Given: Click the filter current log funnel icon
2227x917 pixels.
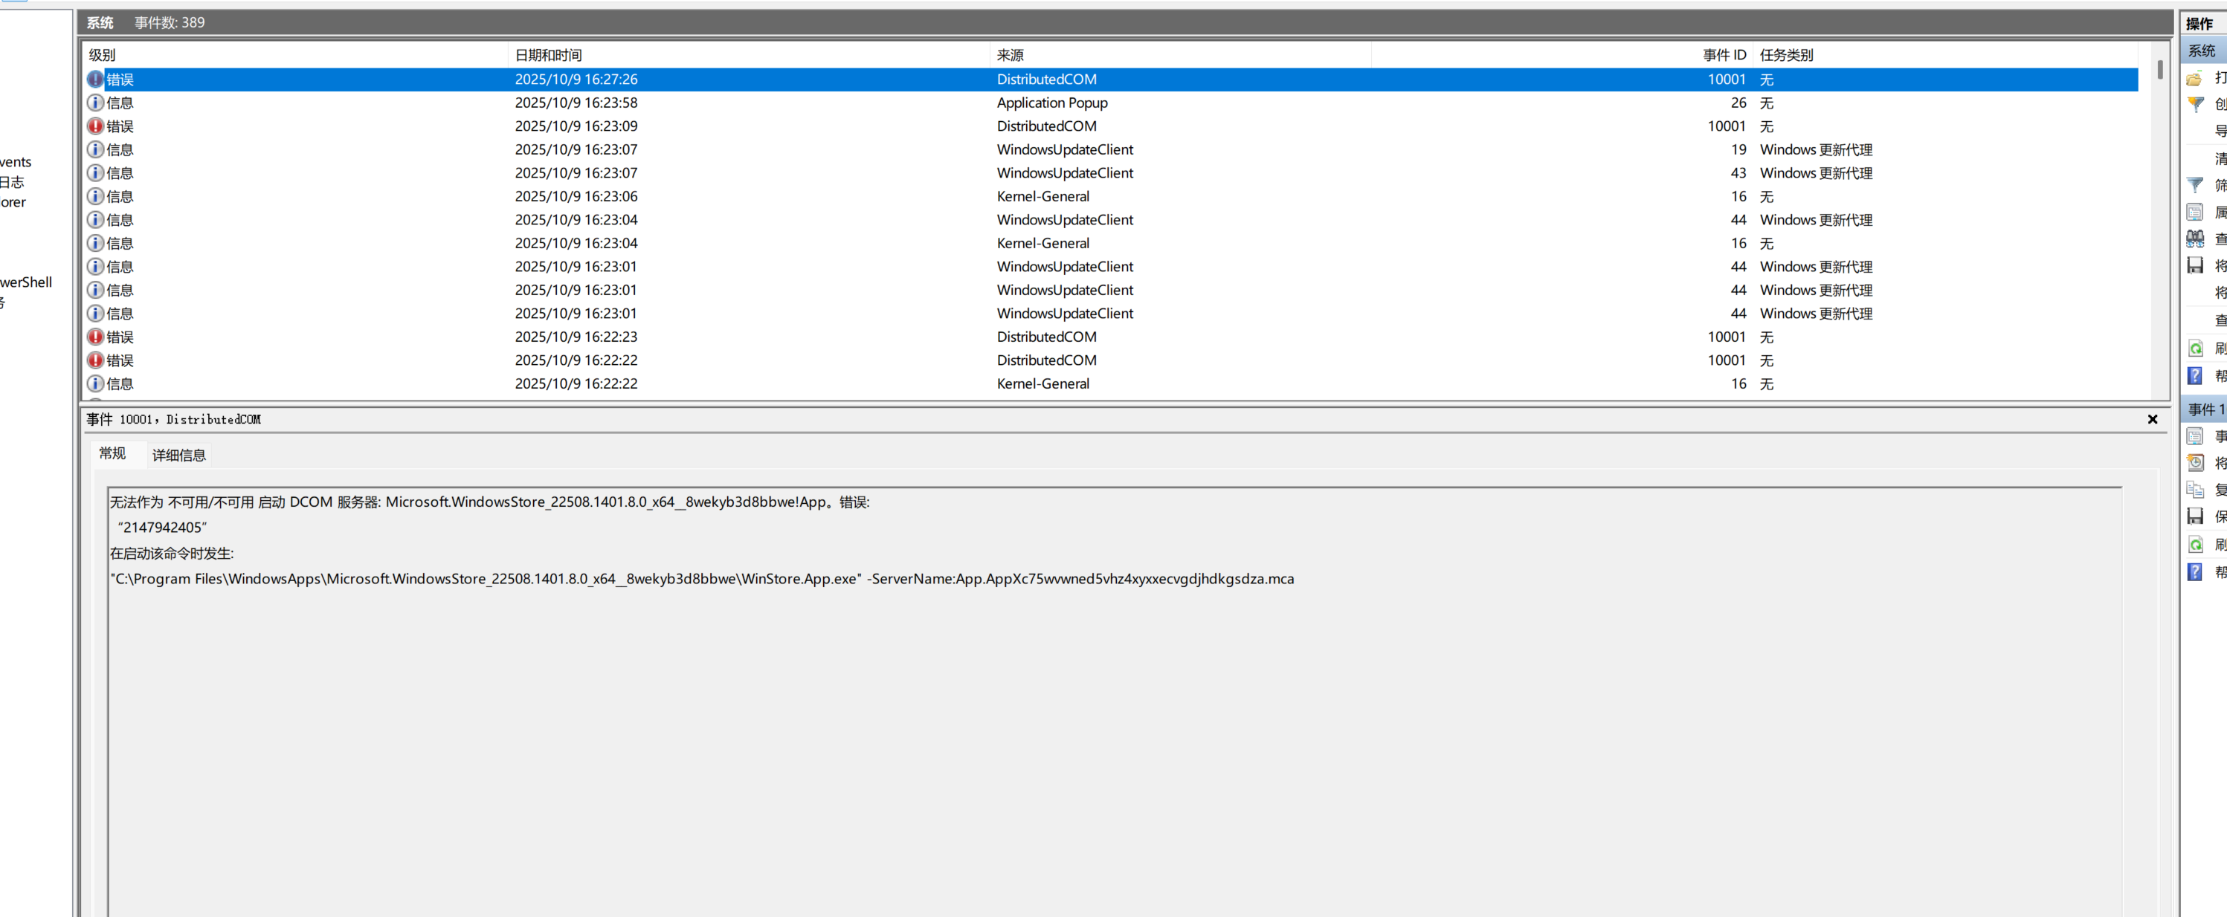Looking at the screenshot, I should pyautogui.click(x=2194, y=185).
